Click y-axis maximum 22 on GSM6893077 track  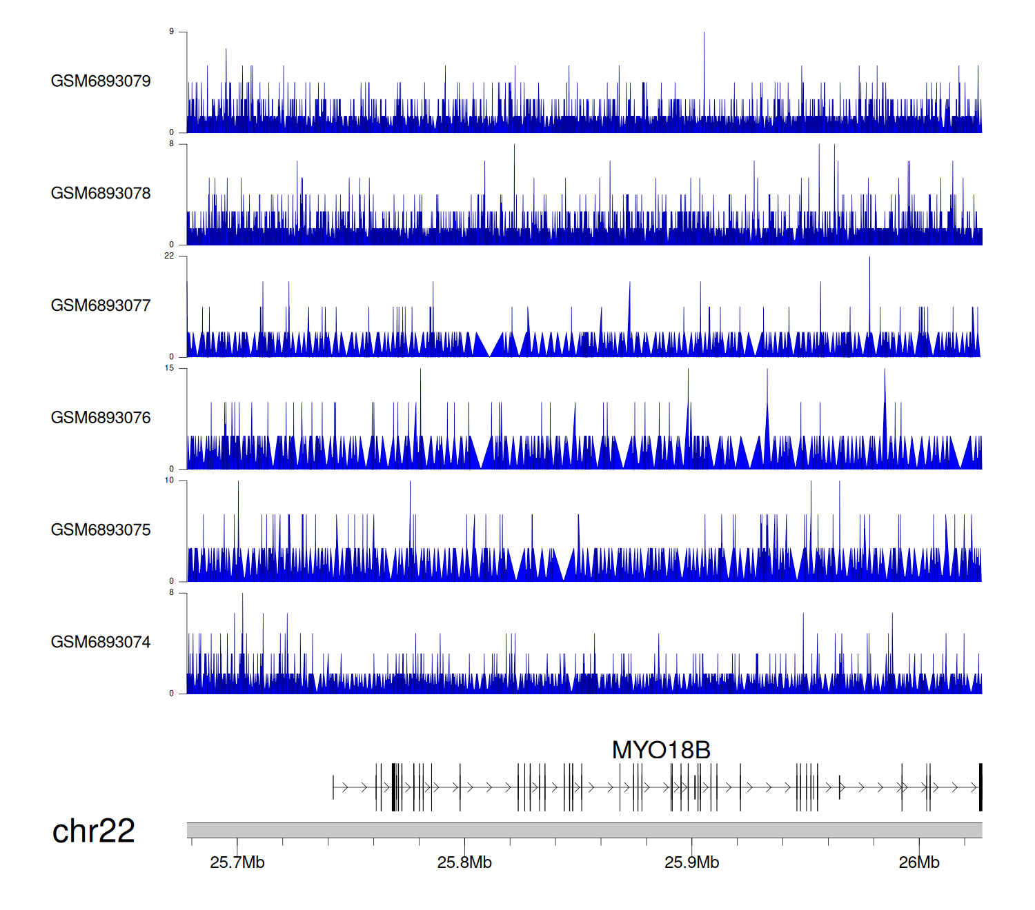coord(169,256)
